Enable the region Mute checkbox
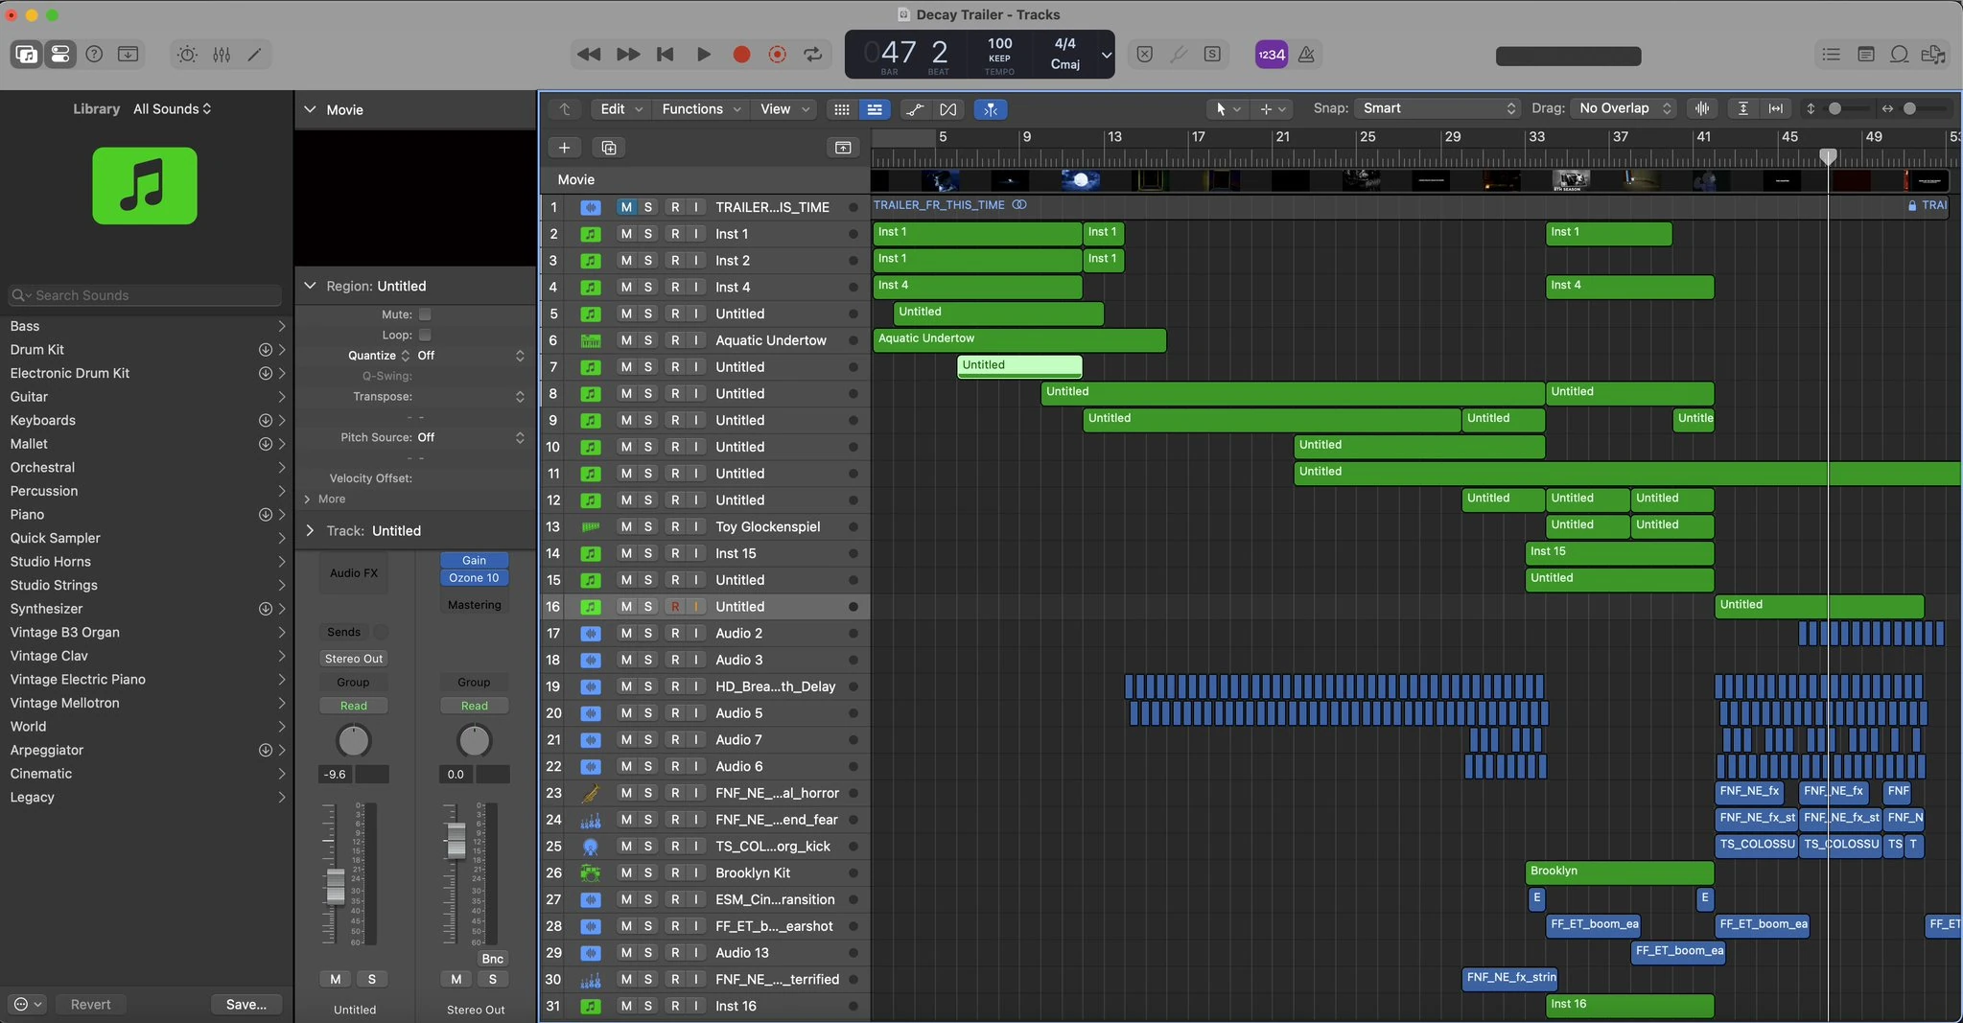 click(x=425, y=314)
